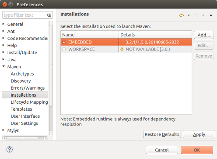
Task: Open the preferences view menu triangle
Action: click(x=211, y=15)
